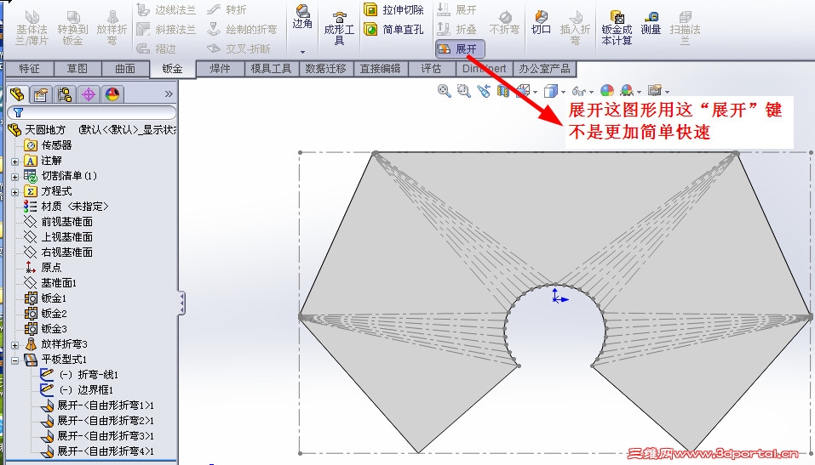The image size is (815, 465).
Task: Expand the Annotations (注解) node
Action: 15,162
